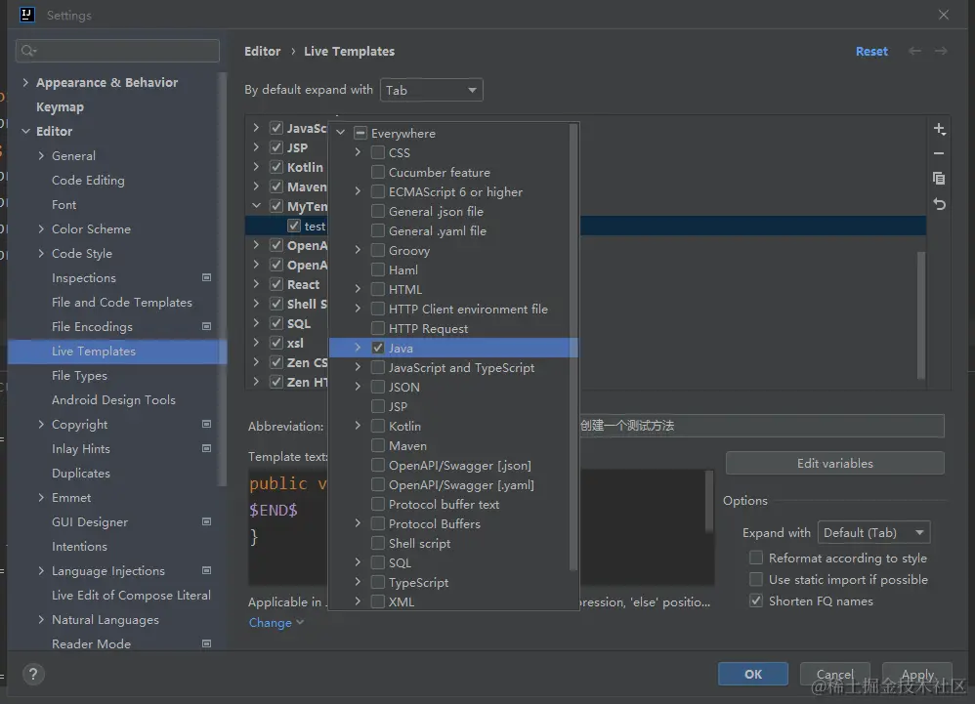Viewport: 975px width, 704px height.
Task: Click the project-level icon beside GUI Designer
Action: tap(206, 521)
